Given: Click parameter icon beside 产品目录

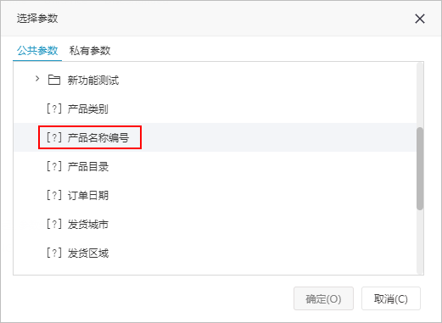Looking at the screenshot, I should [x=54, y=166].
